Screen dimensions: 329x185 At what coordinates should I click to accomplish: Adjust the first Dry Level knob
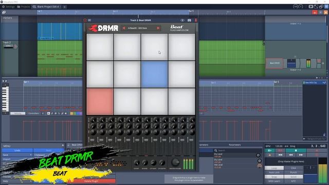[x=258, y=155]
